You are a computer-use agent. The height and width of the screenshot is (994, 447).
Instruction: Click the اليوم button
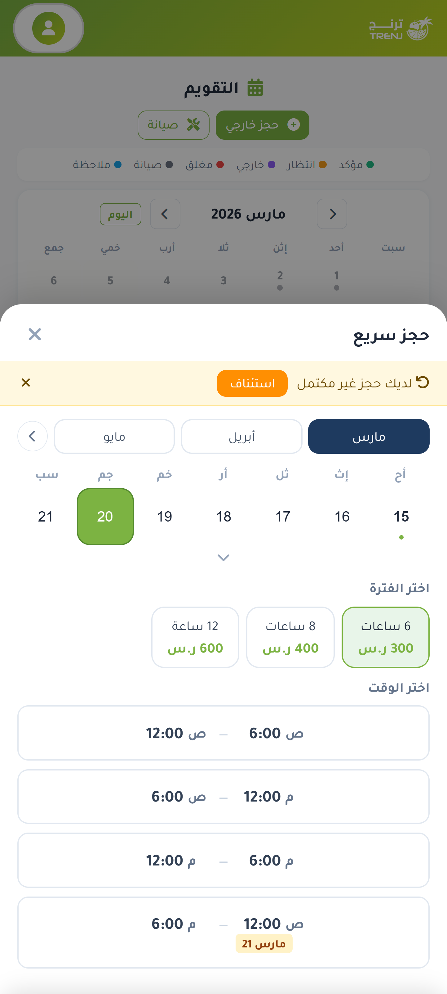(x=120, y=214)
